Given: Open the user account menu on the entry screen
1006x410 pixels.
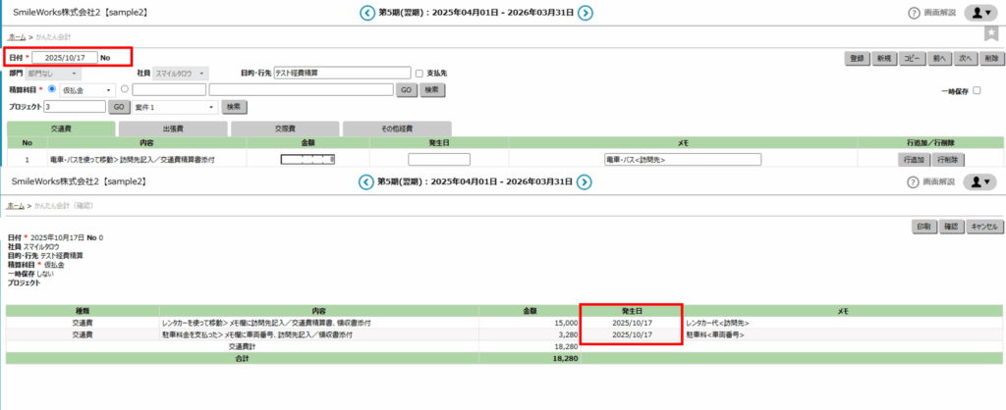Looking at the screenshot, I should 979,13.
